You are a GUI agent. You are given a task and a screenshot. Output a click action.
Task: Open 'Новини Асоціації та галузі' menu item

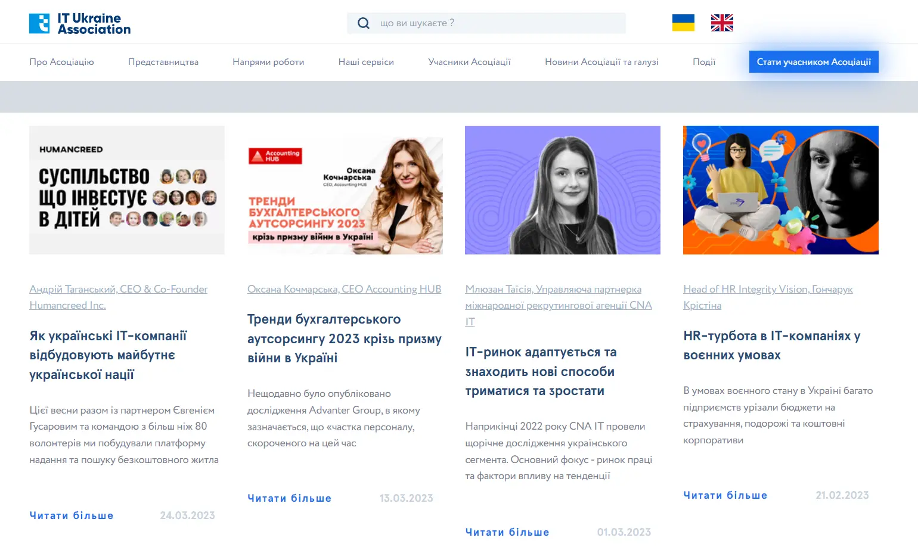click(x=601, y=62)
